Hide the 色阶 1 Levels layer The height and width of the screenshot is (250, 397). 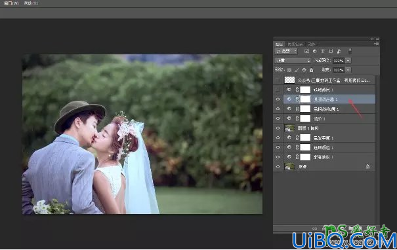point(278,118)
